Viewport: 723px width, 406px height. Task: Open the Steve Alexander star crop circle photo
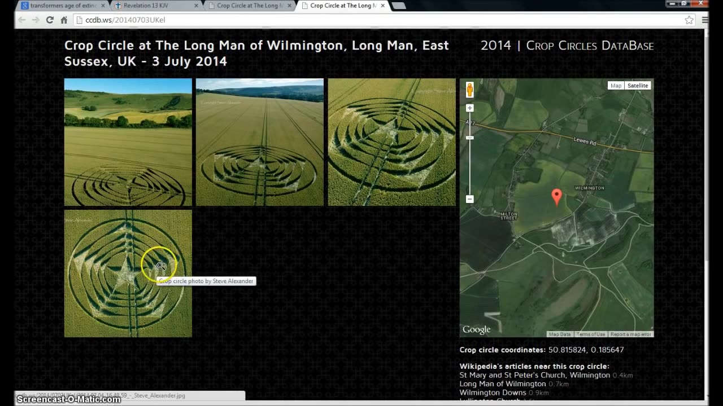click(x=128, y=273)
